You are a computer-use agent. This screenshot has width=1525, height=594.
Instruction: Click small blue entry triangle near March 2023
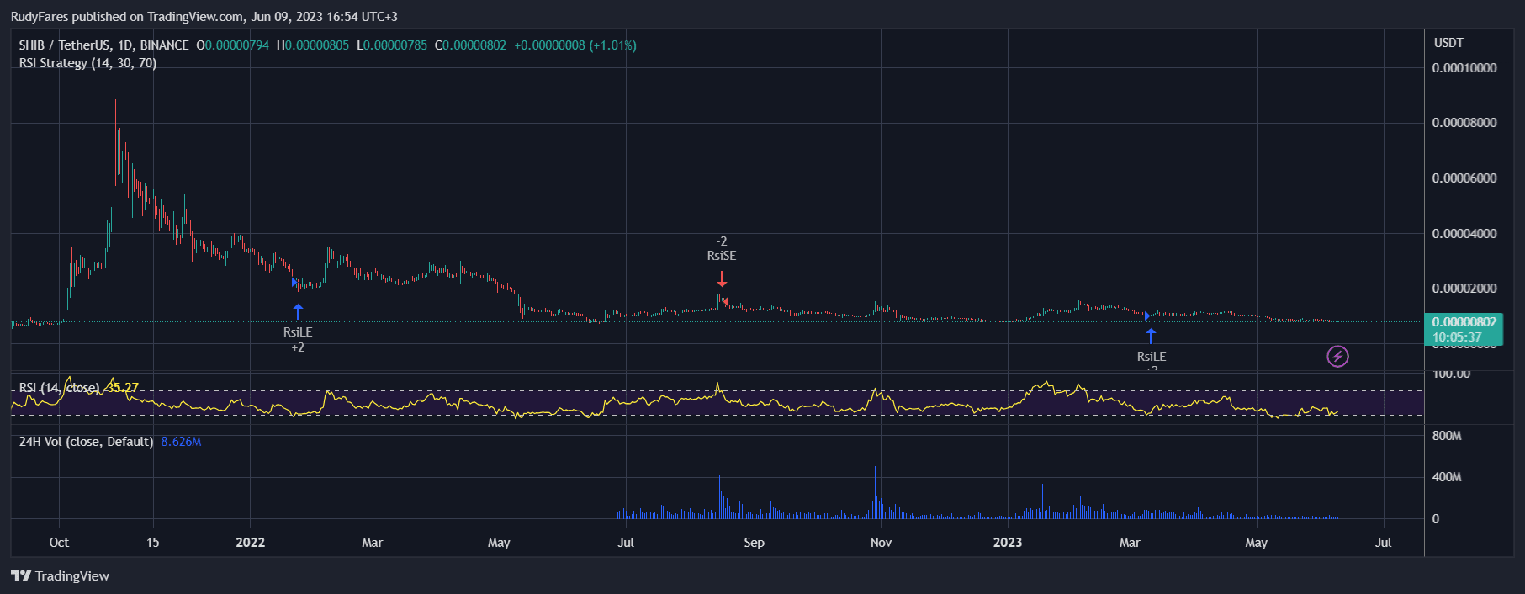click(1147, 316)
